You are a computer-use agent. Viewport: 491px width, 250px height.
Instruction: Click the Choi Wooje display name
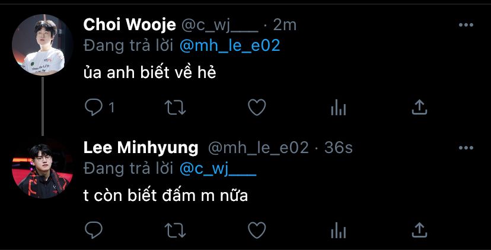point(130,25)
